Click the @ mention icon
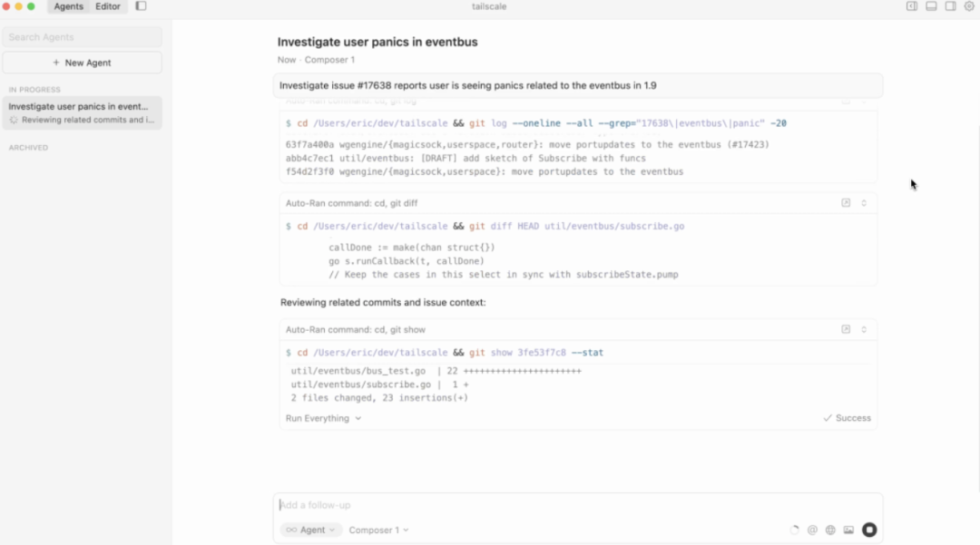This screenshot has height=545, width=980. (812, 530)
